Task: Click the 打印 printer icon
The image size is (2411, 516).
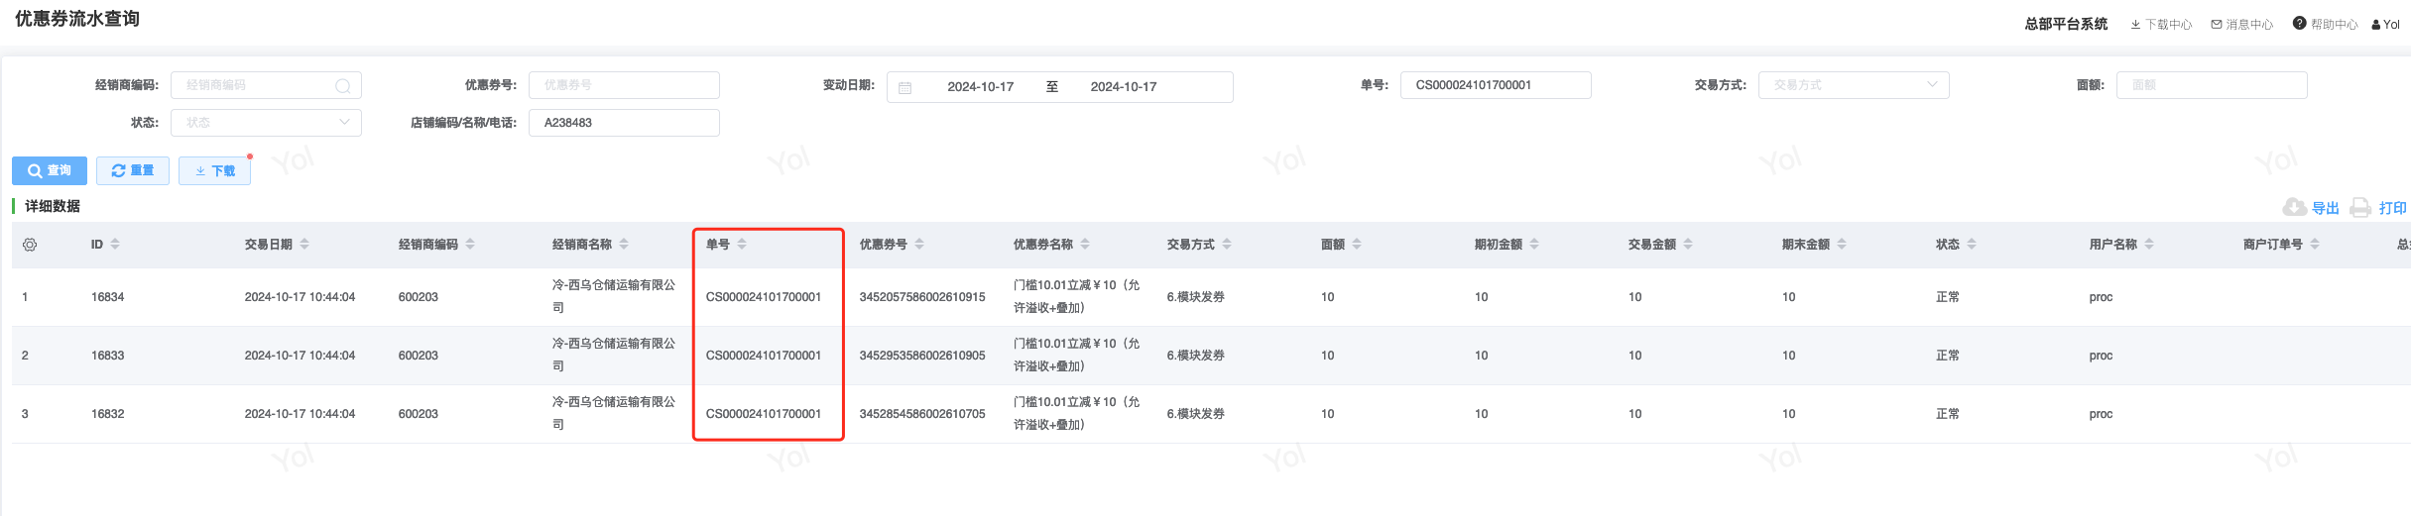Action: coord(2360,207)
